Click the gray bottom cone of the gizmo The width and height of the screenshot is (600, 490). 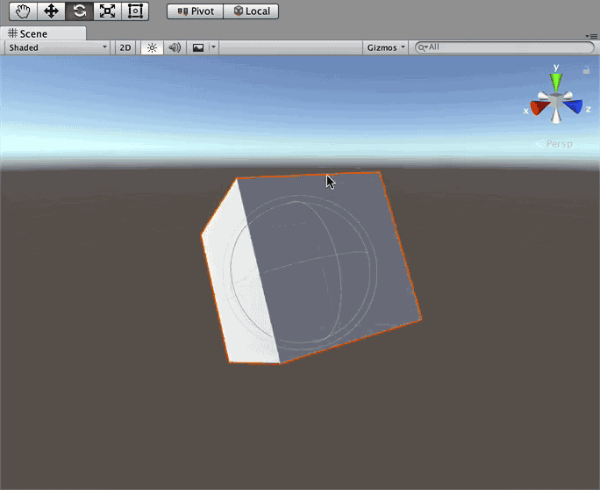click(x=556, y=116)
